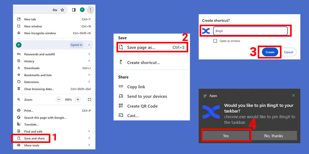This screenshot has width=309, height=154.
Task: Close the Apps pin notification
Action: click(293, 95)
